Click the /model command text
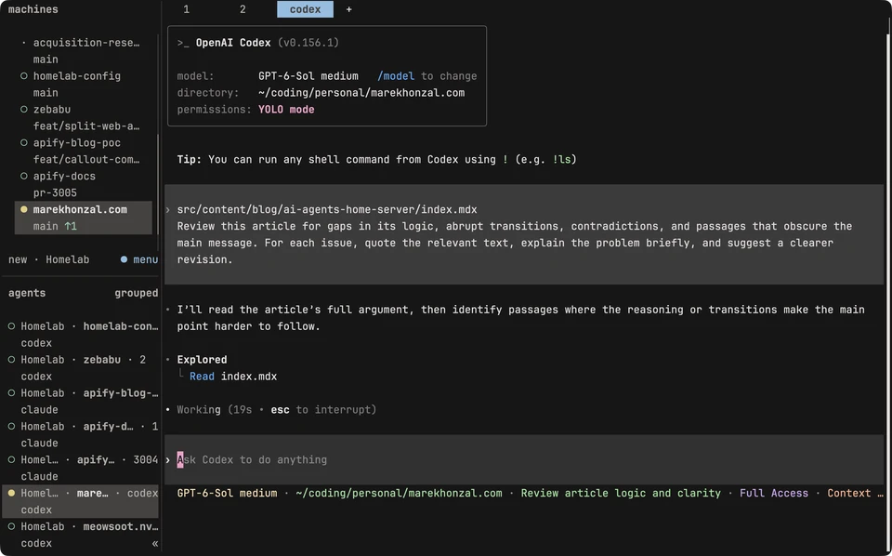 click(x=396, y=76)
